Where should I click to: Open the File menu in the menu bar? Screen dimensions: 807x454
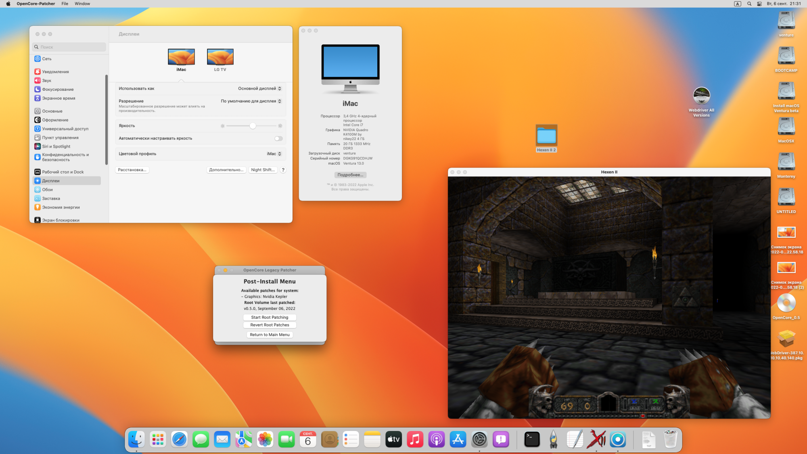pyautogui.click(x=65, y=4)
